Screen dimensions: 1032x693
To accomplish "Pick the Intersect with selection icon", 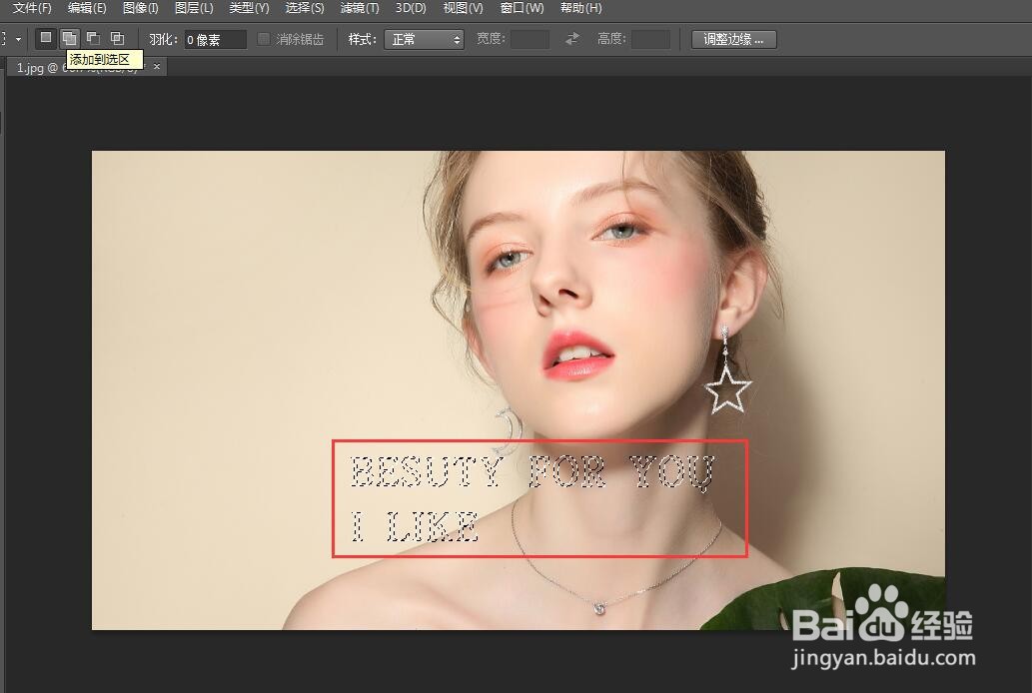I will coord(117,38).
